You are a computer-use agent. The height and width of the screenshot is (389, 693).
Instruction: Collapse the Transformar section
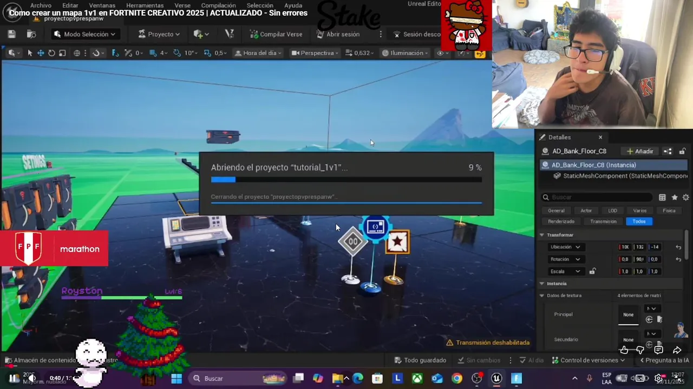coord(541,235)
